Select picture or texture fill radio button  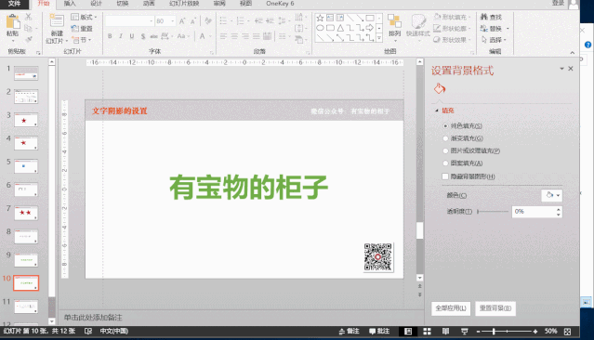point(445,150)
